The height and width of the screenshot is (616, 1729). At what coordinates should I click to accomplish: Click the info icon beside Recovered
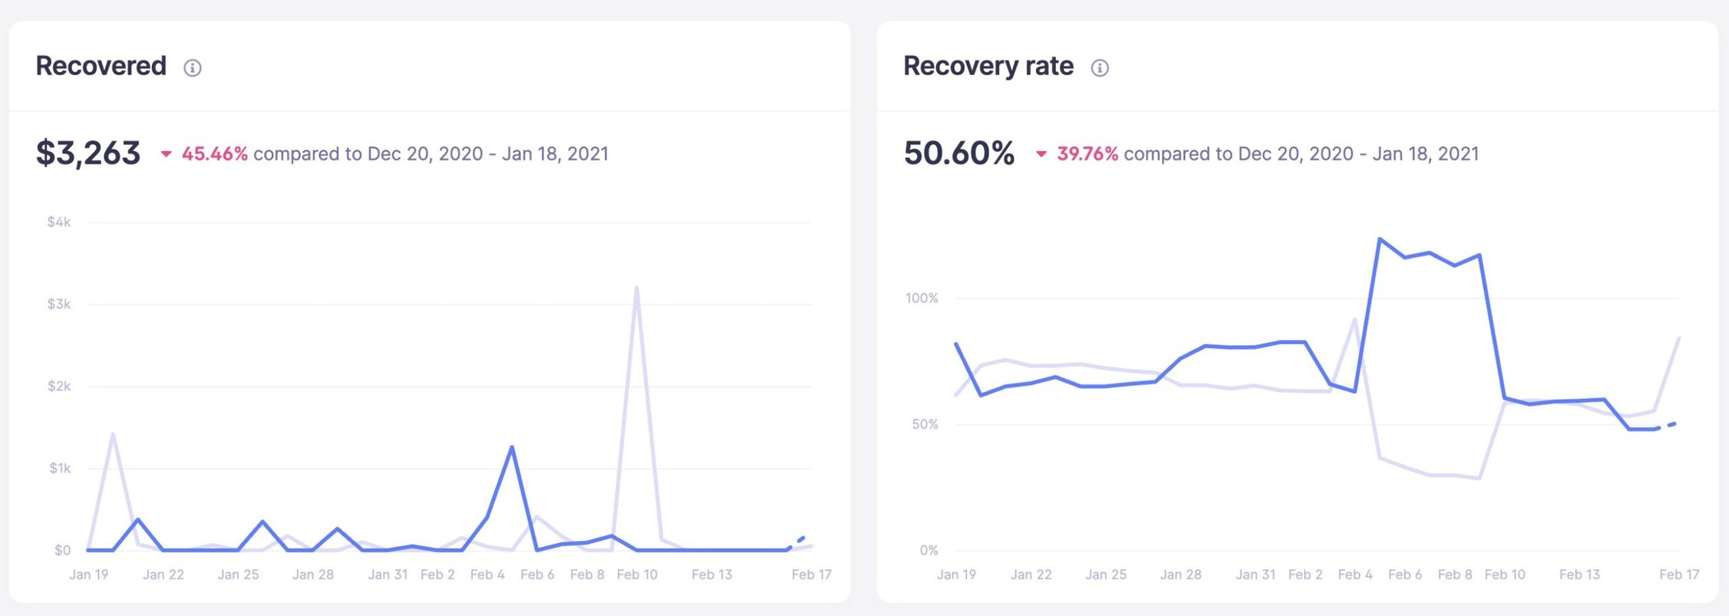point(193,68)
